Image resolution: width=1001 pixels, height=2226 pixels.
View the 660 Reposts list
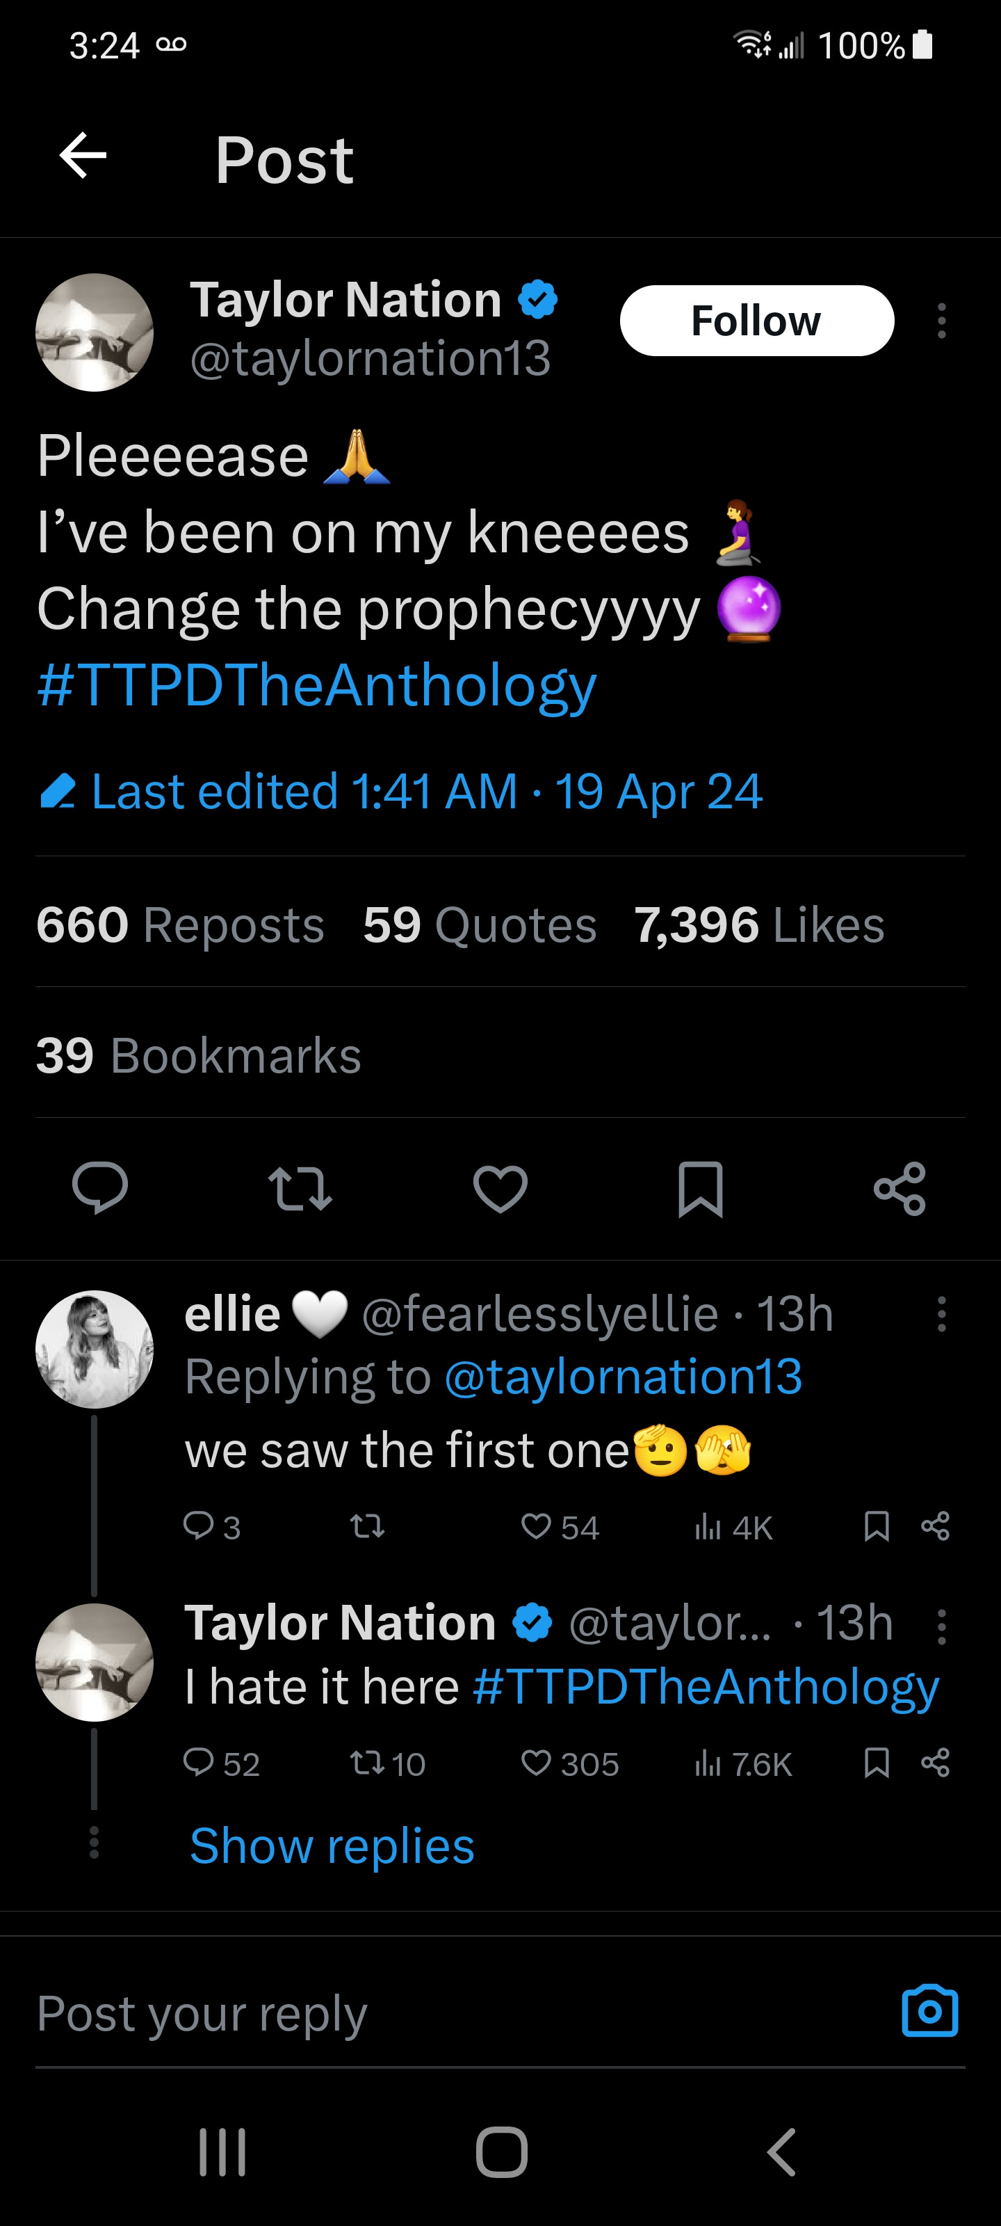pyautogui.click(x=181, y=924)
